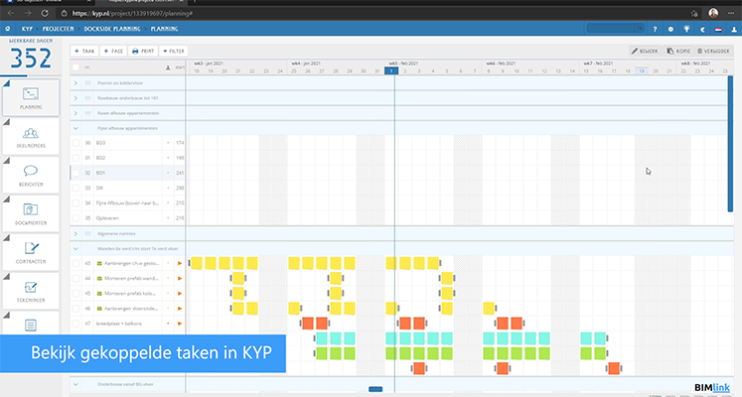
Task: Click the Print button
Action: tap(143, 51)
